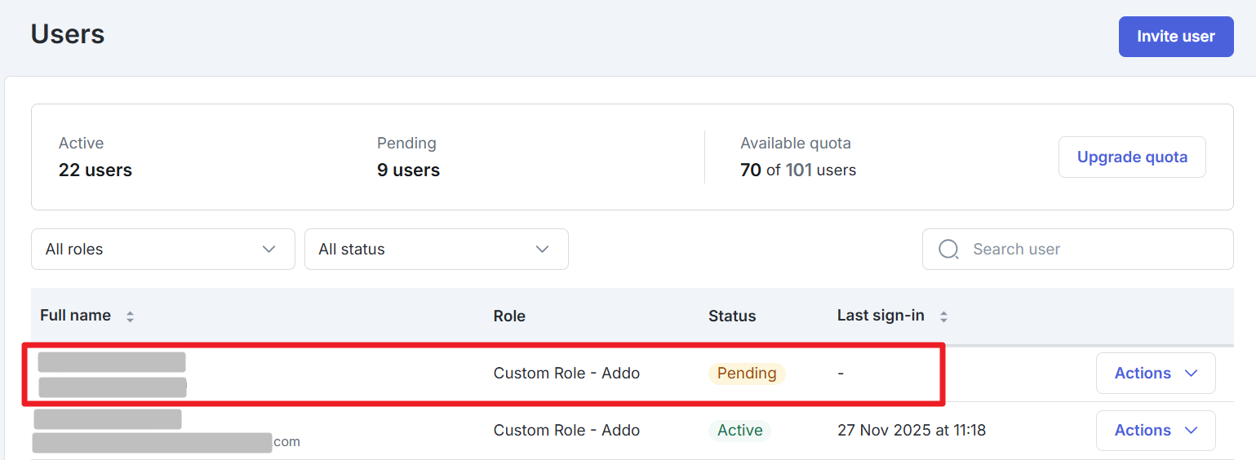Click the 27 Nov 2025 sign-in date

(911, 430)
